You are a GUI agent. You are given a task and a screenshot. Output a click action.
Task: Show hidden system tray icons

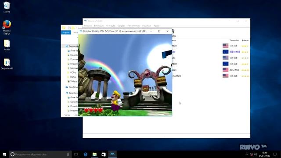(247, 154)
